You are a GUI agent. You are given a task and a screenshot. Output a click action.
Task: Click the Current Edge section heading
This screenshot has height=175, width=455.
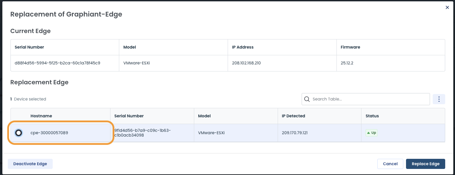click(30, 31)
